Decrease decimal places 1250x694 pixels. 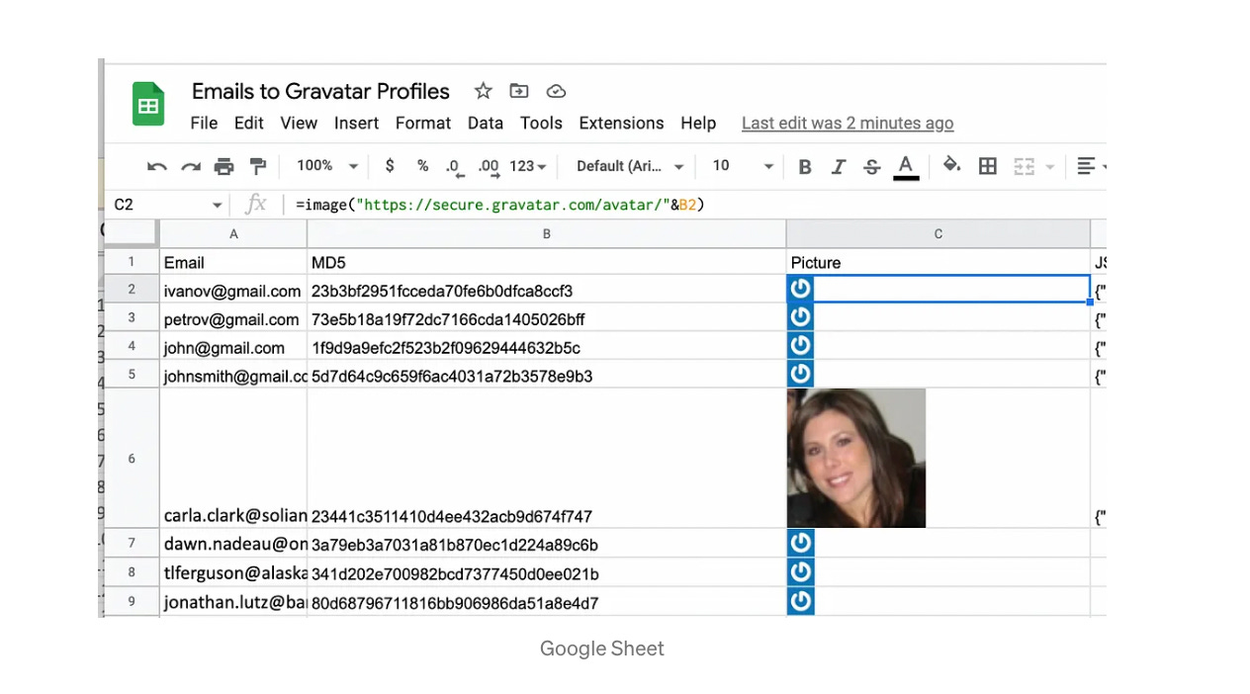pyautogui.click(x=454, y=167)
